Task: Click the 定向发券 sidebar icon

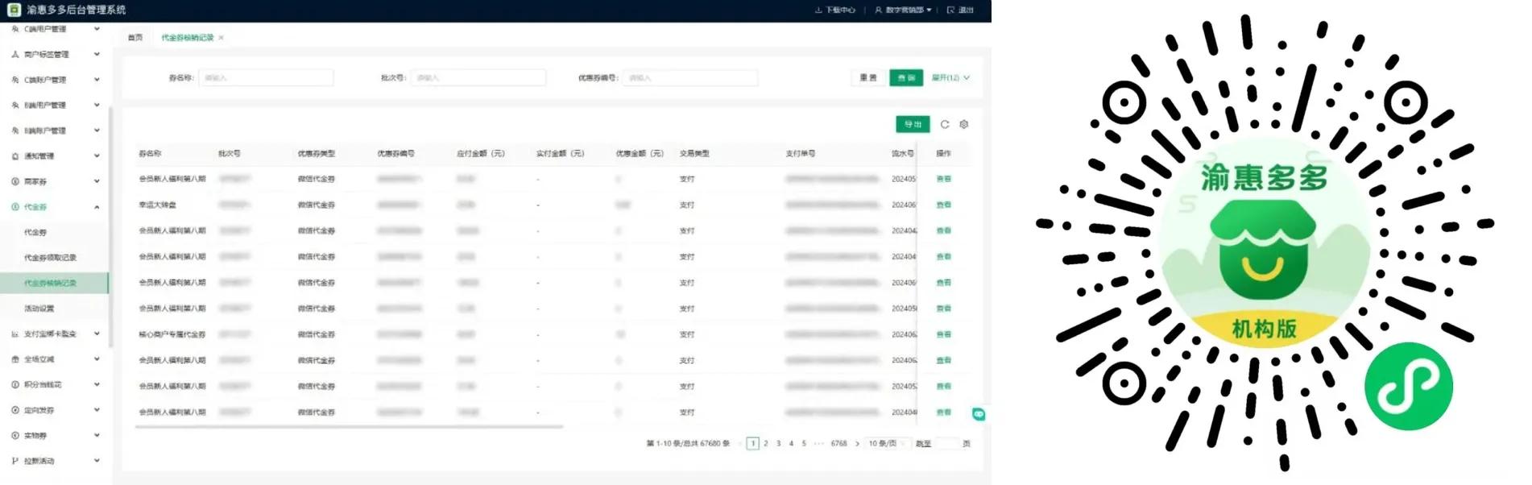Action: click(14, 410)
